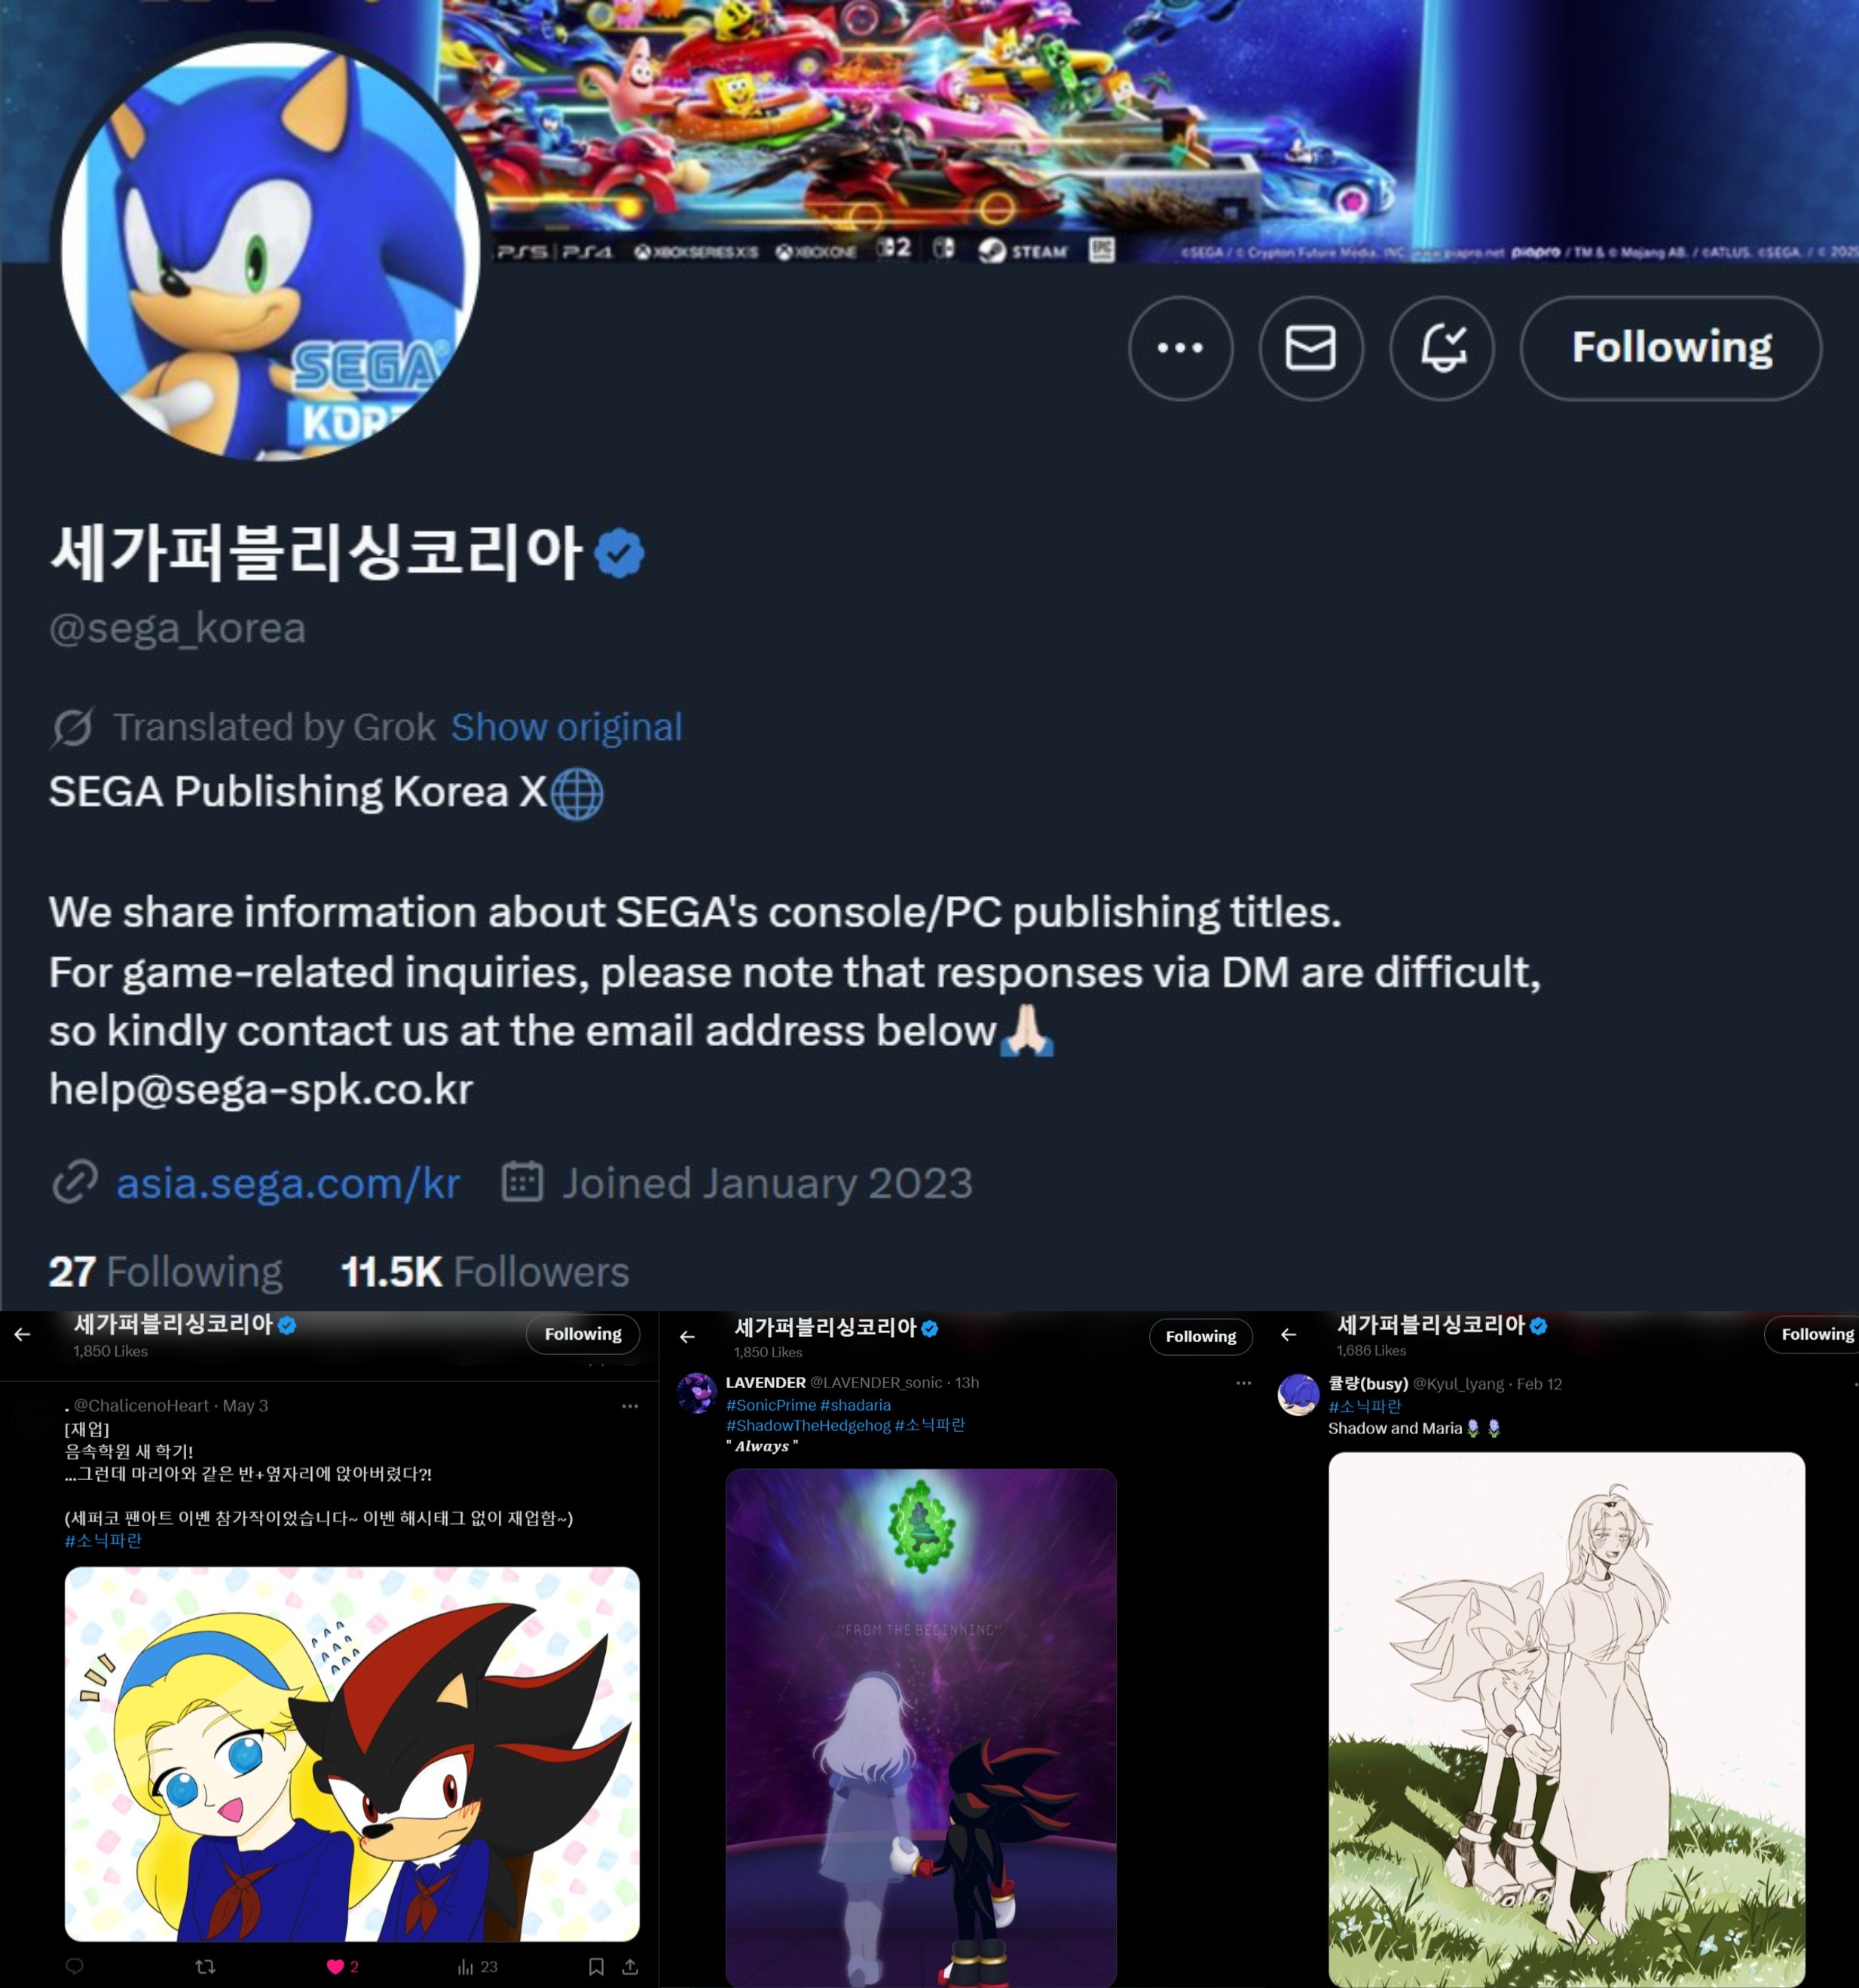Screen dimensions: 1859x1988
Task: Bookmark the ChalicenoHeart post
Action: pyautogui.click(x=596, y=1966)
